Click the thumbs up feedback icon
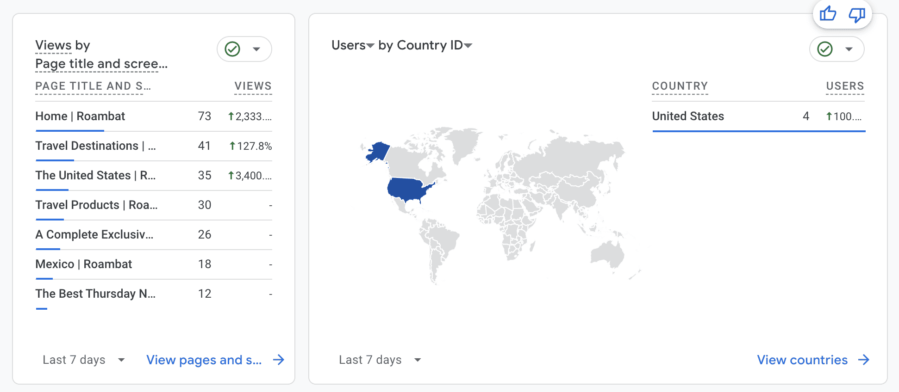The width and height of the screenshot is (899, 392). (x=828, y=14)
